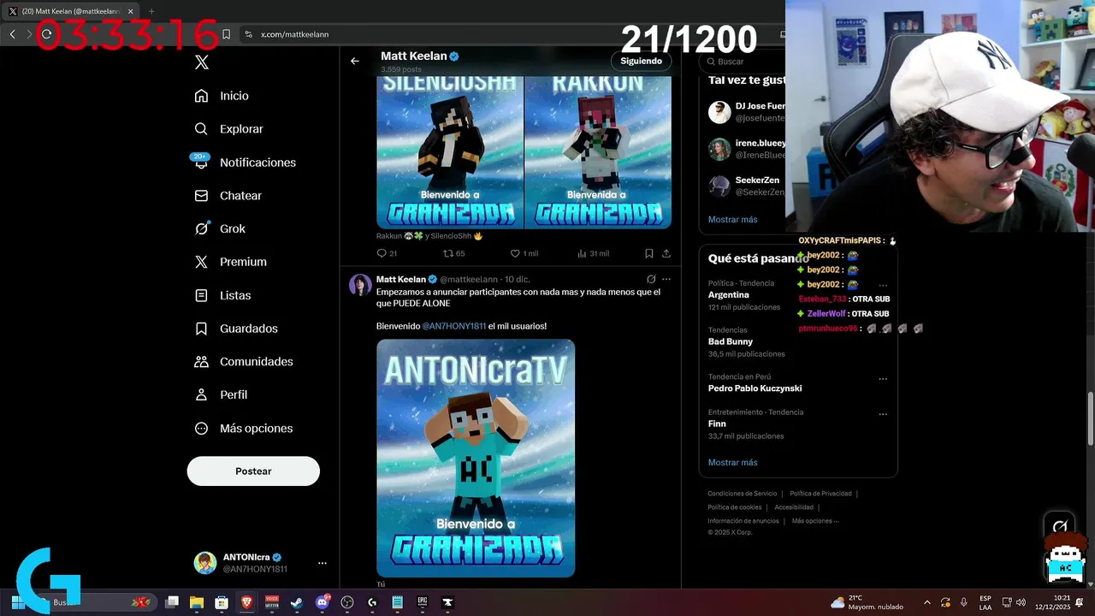Screen dimensions: 1095x616
Task: Open a new browser tab
Action: pos(151,11)
